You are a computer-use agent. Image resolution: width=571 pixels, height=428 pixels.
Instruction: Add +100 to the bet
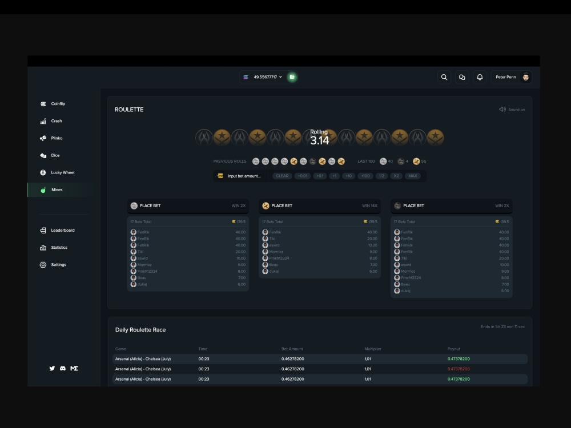[365, 176]
